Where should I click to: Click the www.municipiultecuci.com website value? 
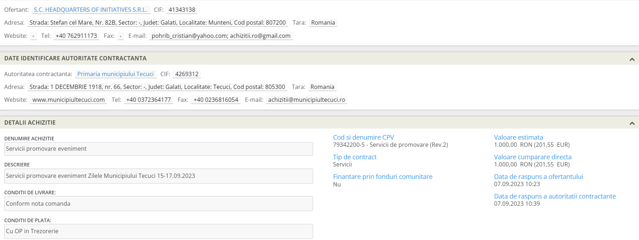[69, 100]
